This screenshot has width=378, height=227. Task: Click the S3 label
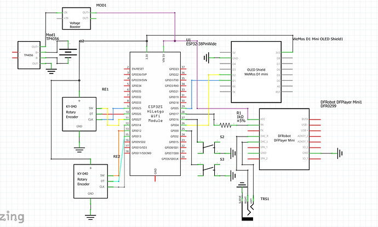(222, 159)
